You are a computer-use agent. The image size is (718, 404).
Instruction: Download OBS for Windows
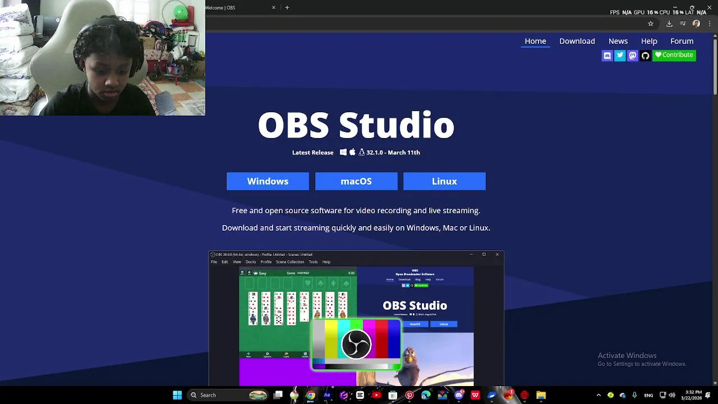coord(268,181)
